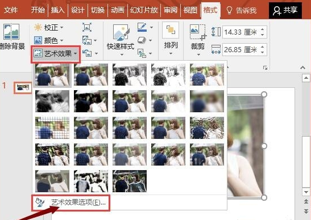Switch to the 幻灯片放映 tab
The height and width of the screenshot is (220, 311).
coord(144,10)
